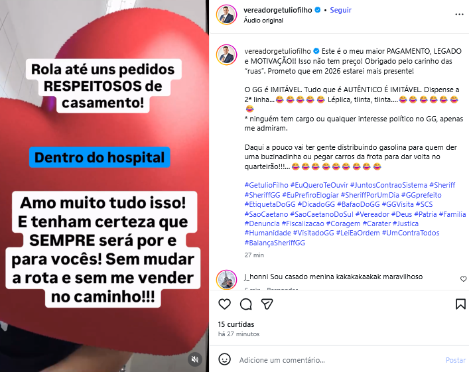469x372 pixels.
Task: Save the post with the bookmark icon
Action: [460, 304]
